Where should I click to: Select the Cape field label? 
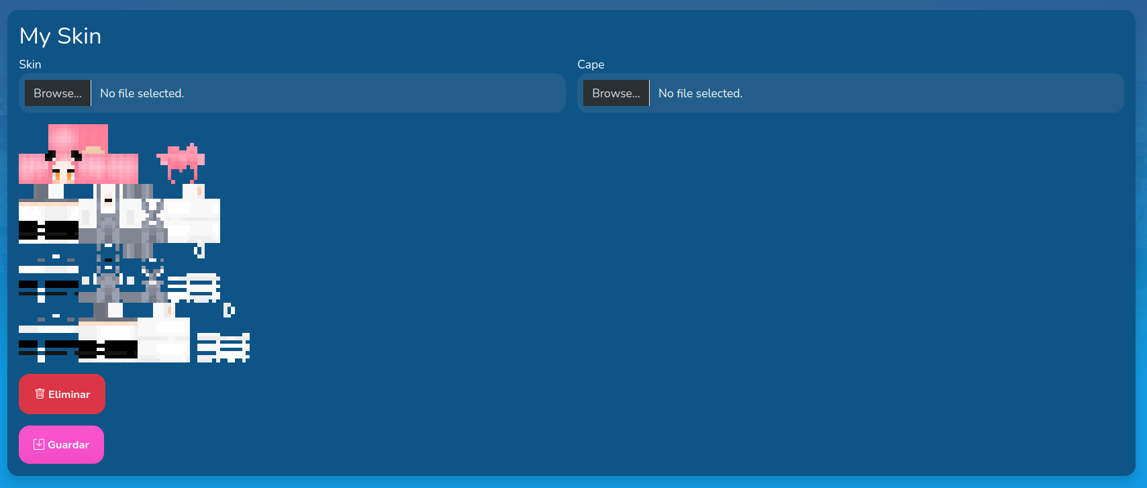click(x=591, y=64)
